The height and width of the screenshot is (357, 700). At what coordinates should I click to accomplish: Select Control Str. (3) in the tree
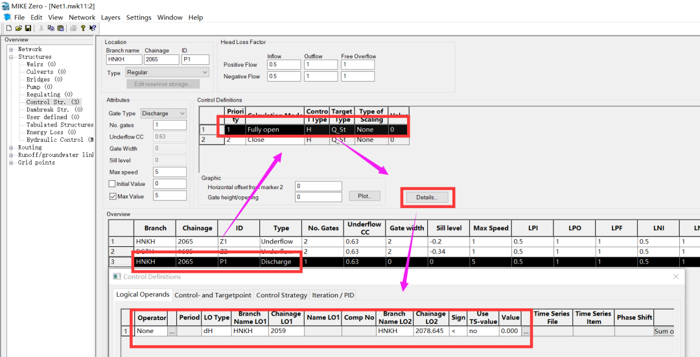pos(52,102)
